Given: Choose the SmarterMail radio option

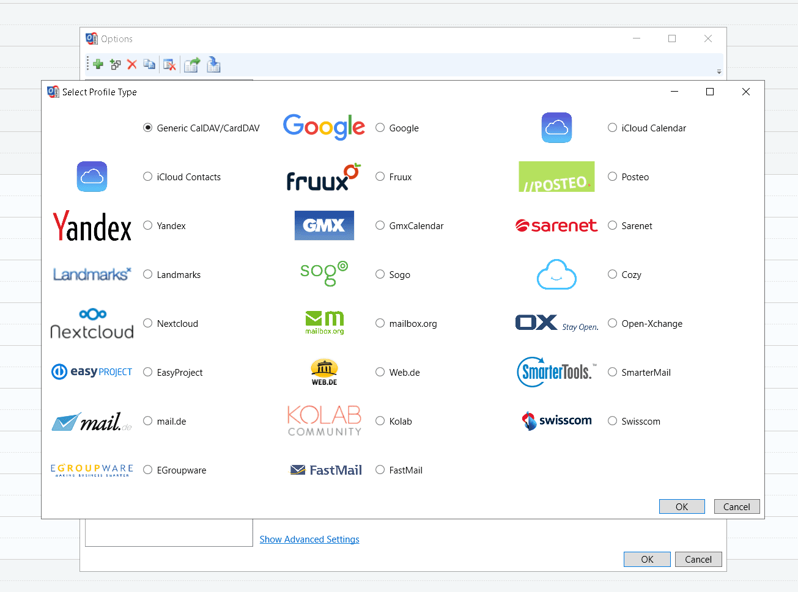Looking at the screenshot, I should pos(639,372).
